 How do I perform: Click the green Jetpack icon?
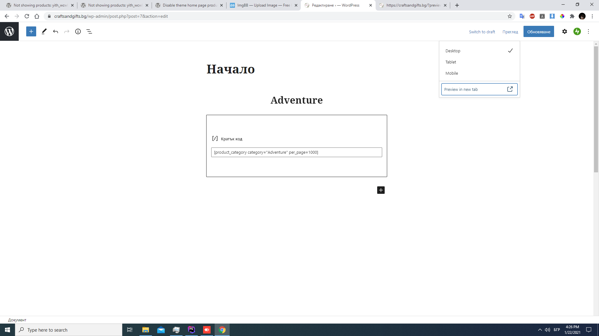pos(577,31)
